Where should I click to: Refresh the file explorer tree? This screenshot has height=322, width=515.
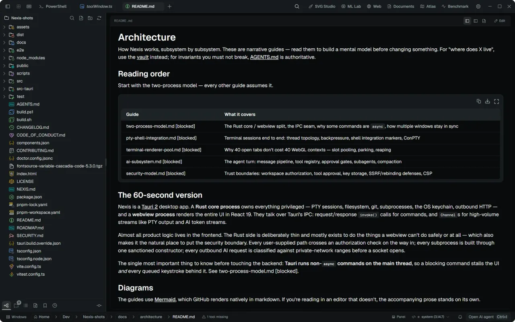pos(99,18)
